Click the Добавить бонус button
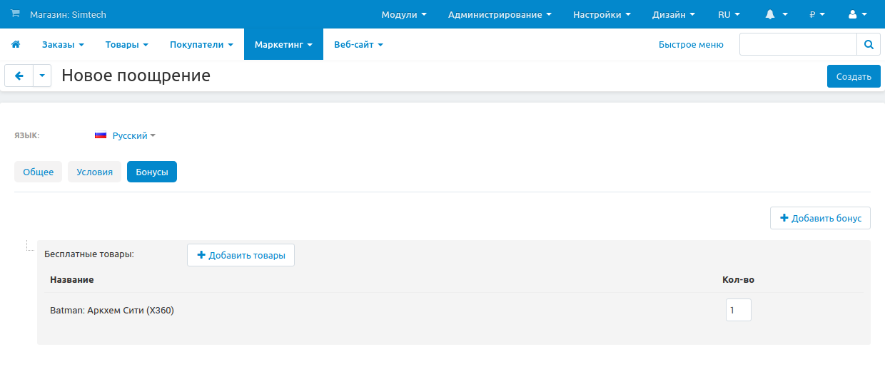This screenshot has width=885, height=379. 820,218
